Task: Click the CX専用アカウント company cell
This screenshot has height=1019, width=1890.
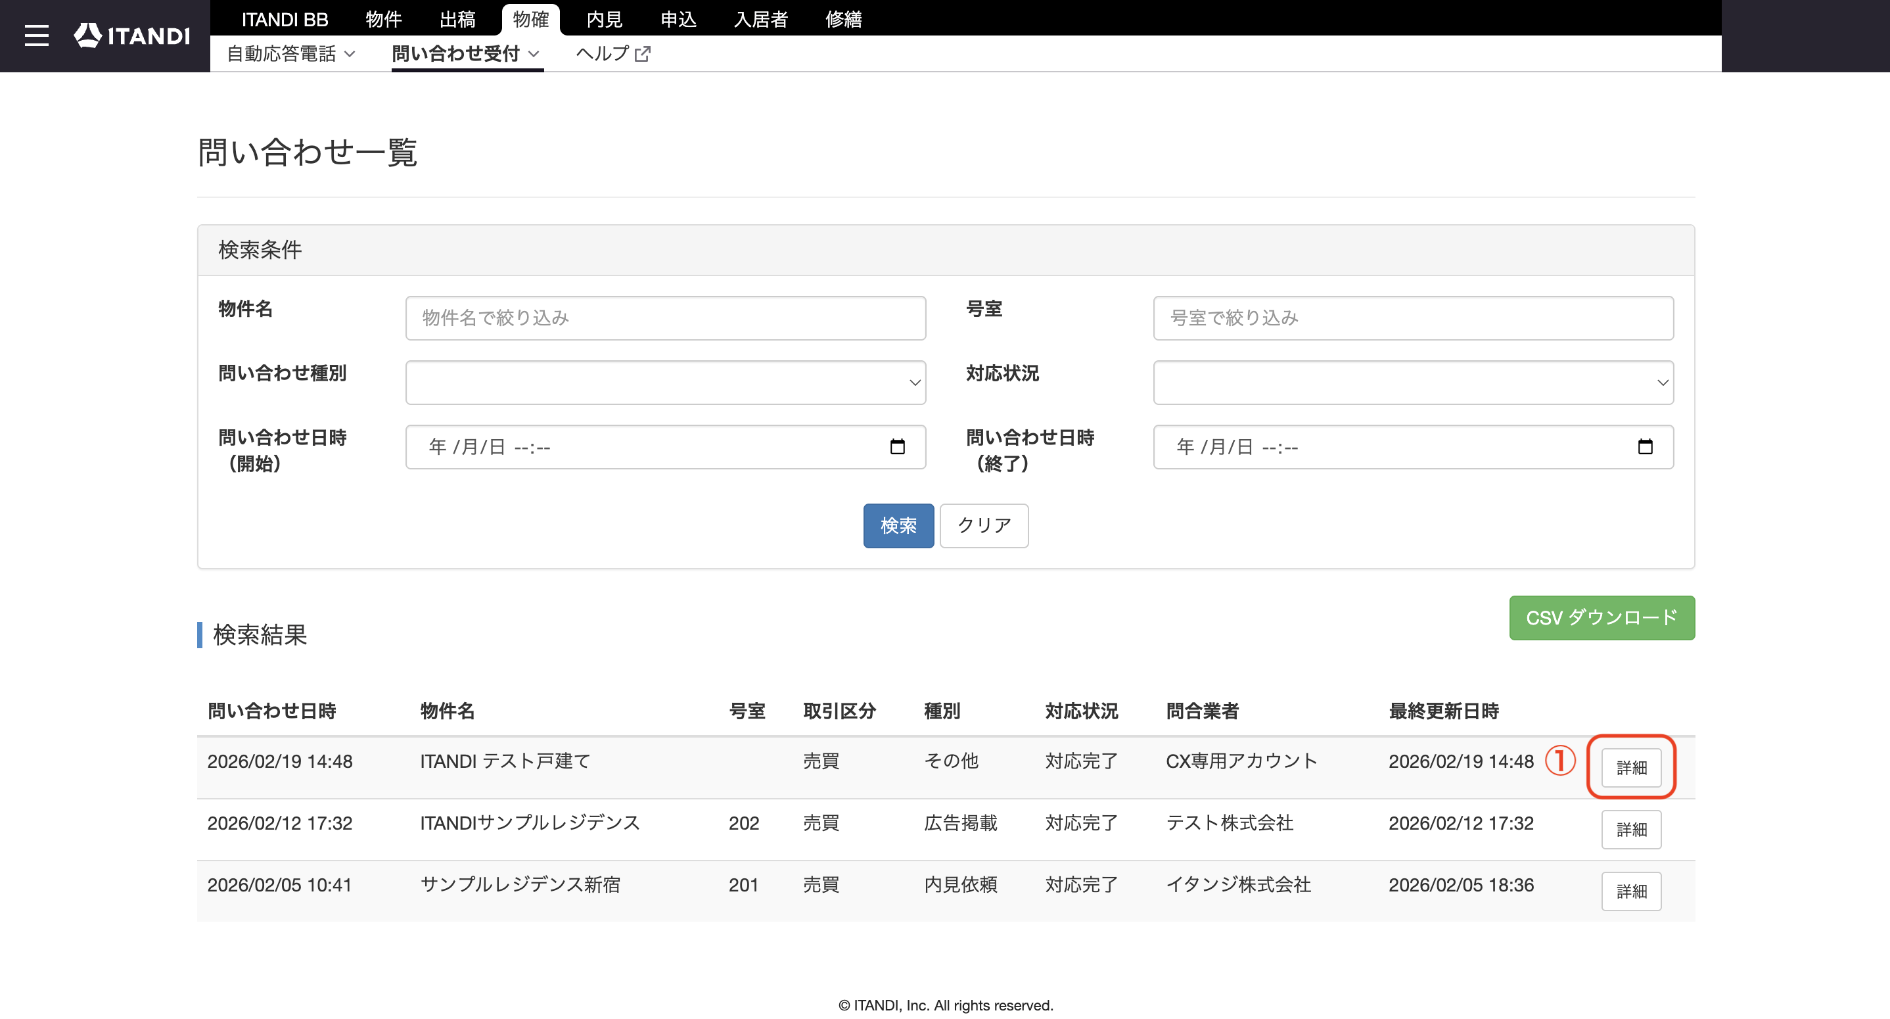Action: click(x=1241, y=761)
